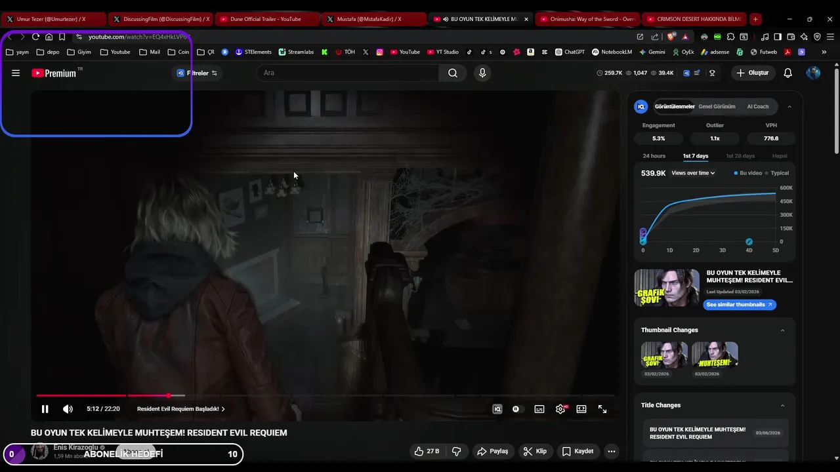Collapse the Title Changes section
The image size is (840, 472).
tap(782, 405)
